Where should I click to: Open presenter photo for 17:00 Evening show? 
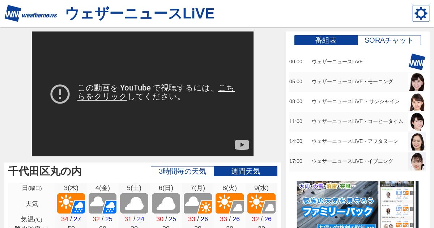pos(417,161)
